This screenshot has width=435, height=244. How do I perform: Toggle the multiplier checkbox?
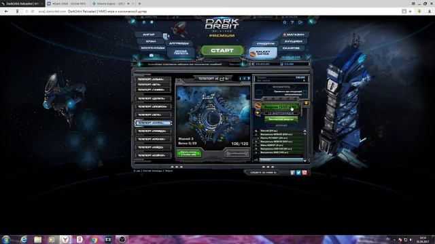[x=305, y=92]
